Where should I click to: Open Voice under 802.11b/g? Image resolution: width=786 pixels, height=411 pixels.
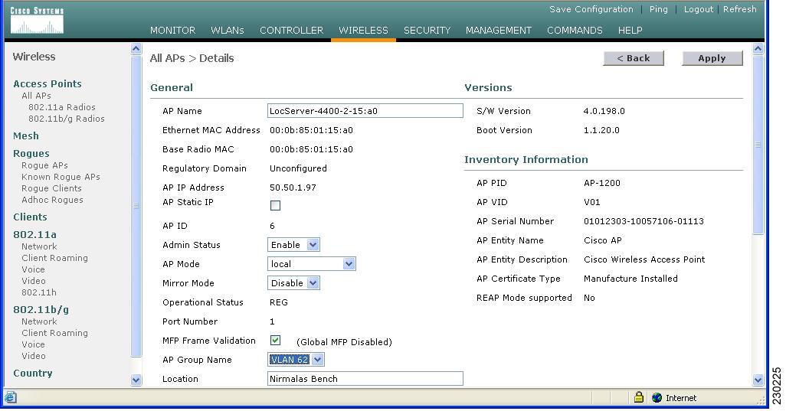tap(33, 344)
